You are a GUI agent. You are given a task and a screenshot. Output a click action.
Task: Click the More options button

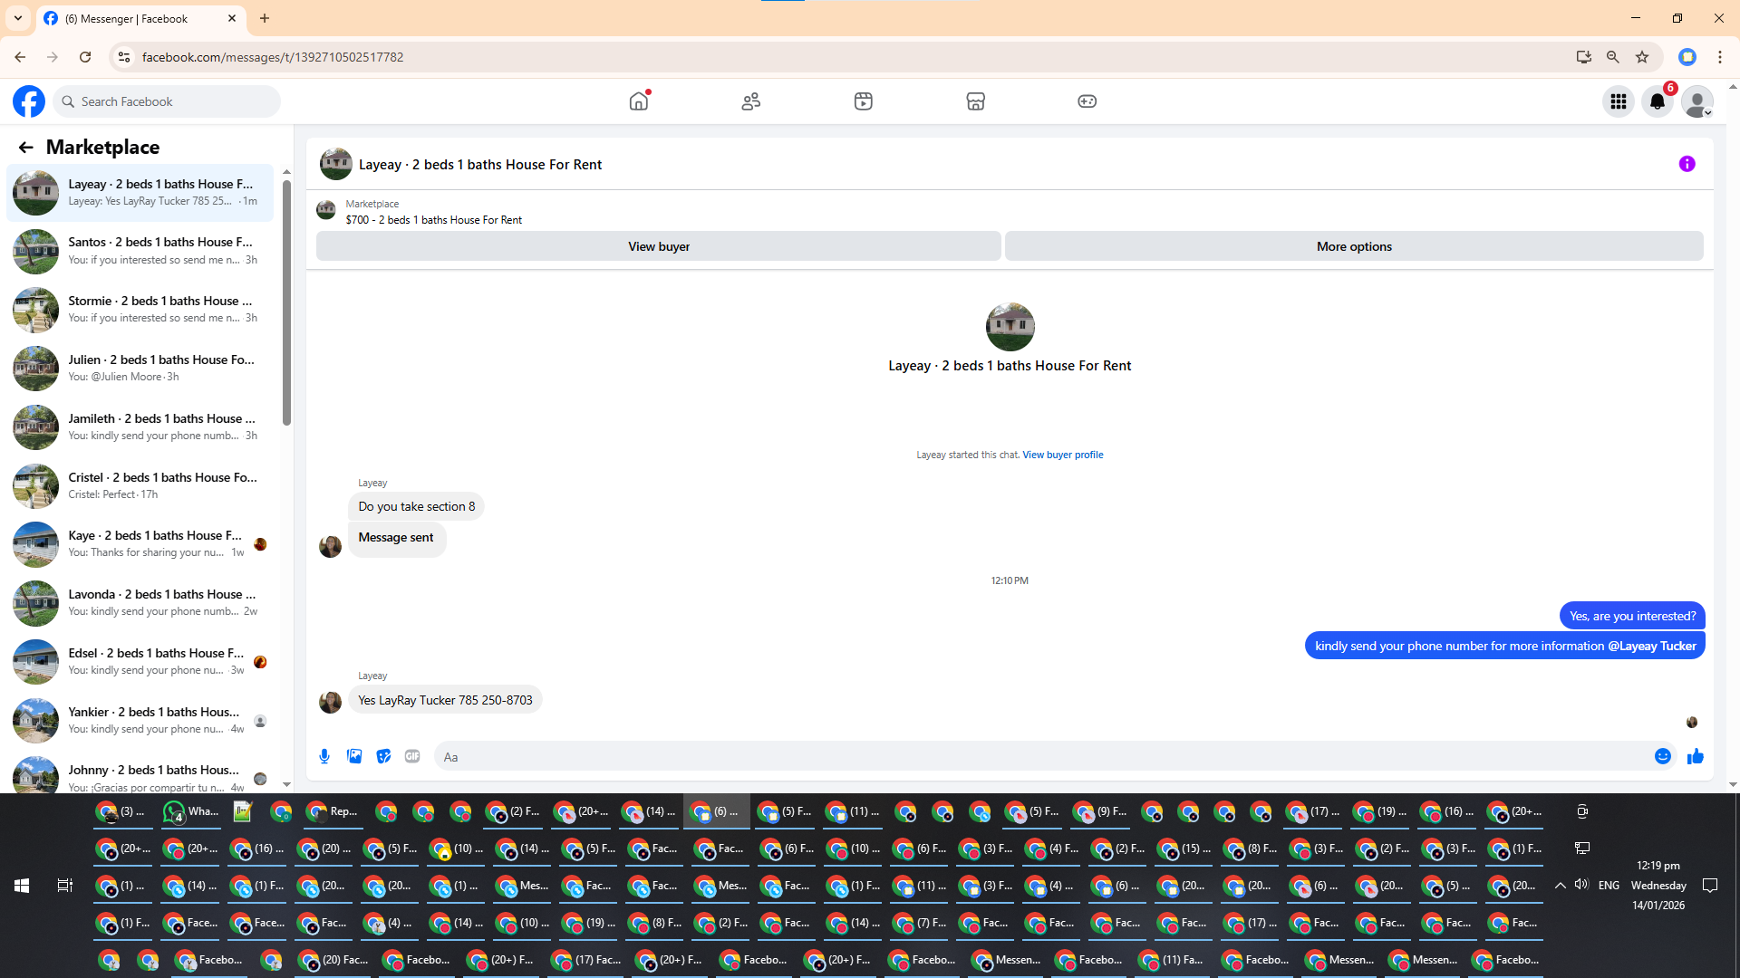click(x=1353, y=246)
